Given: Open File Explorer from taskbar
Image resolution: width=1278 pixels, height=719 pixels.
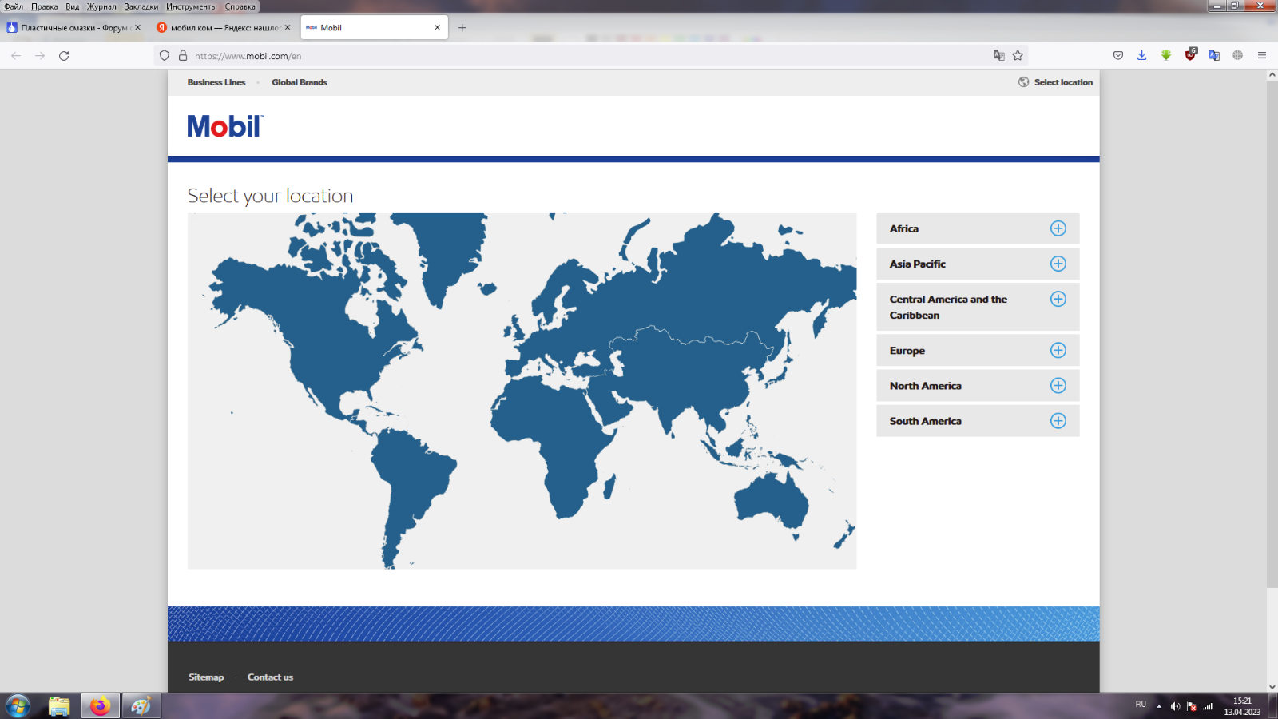Looking at the screenshot, I should coord(59,706).
